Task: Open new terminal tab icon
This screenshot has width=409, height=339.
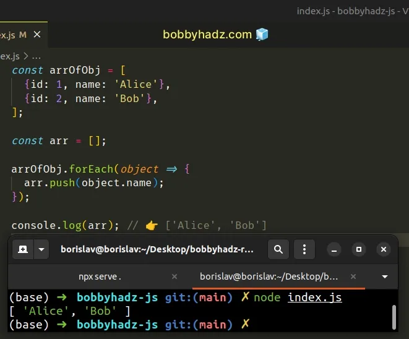Action: [x=23, y=249]
